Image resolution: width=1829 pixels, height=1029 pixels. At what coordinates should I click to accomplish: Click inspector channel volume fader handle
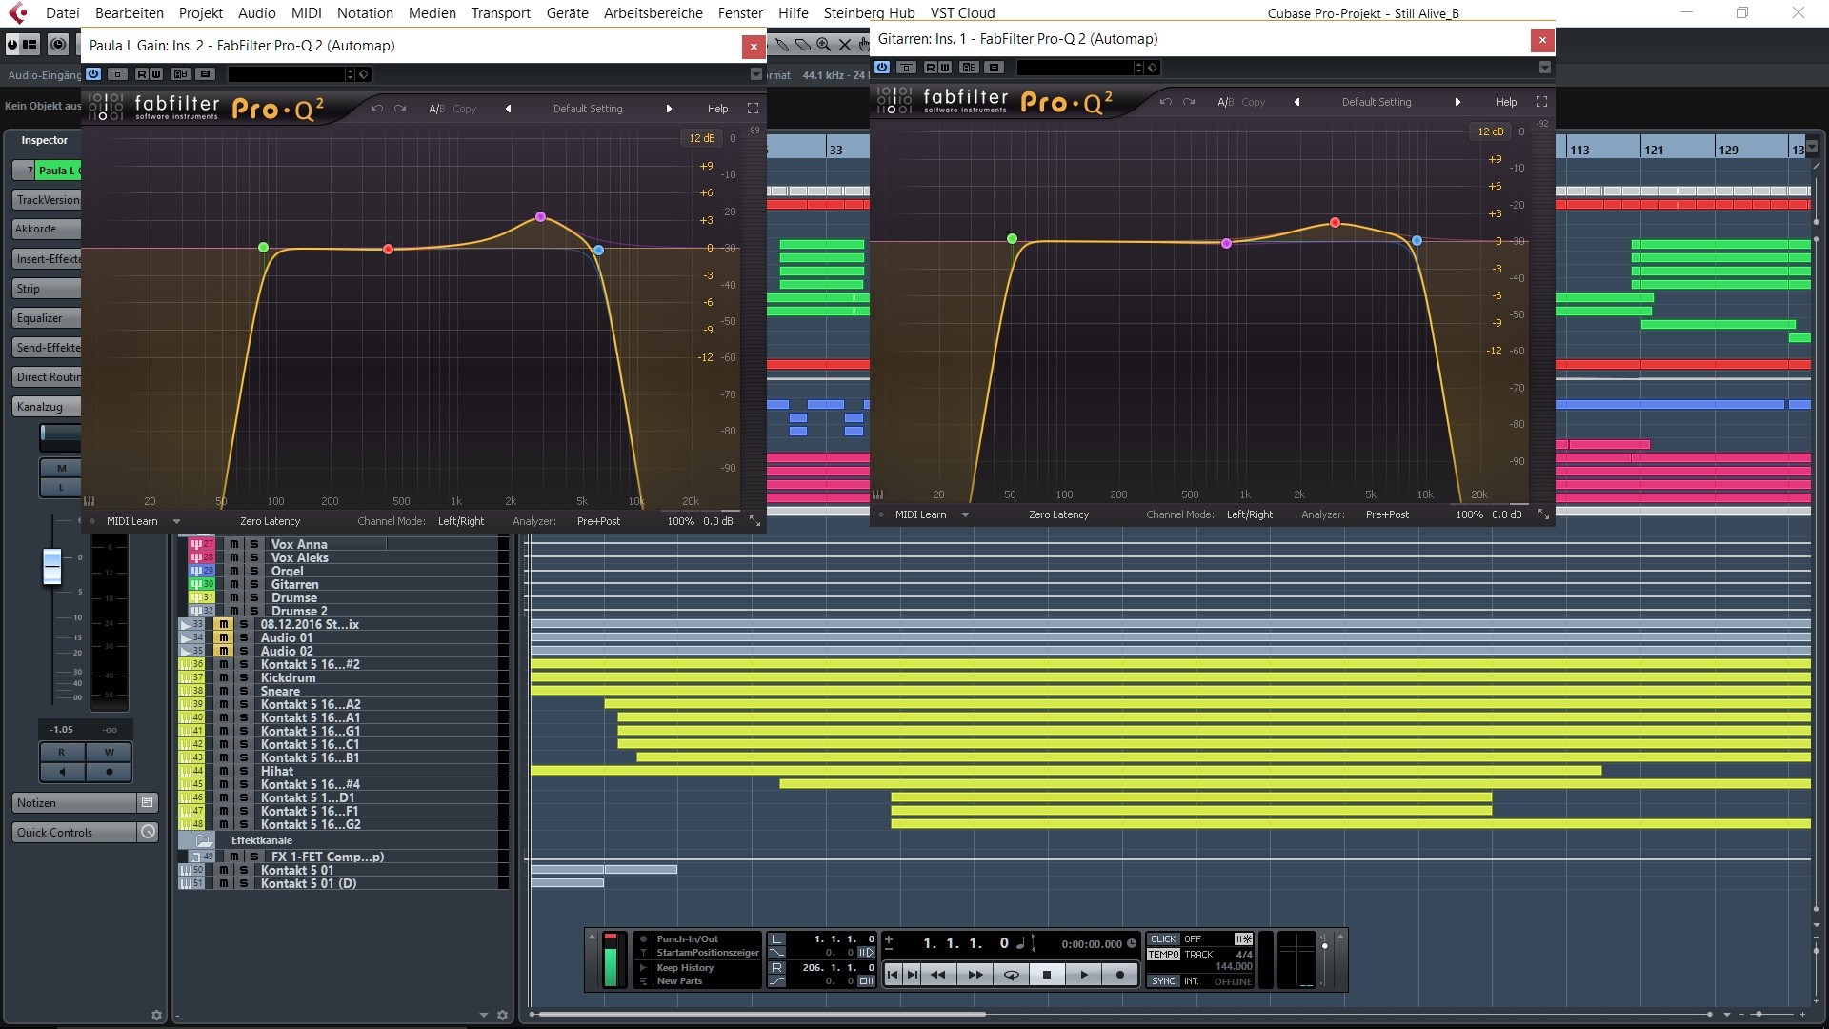(x=52, y=567)
